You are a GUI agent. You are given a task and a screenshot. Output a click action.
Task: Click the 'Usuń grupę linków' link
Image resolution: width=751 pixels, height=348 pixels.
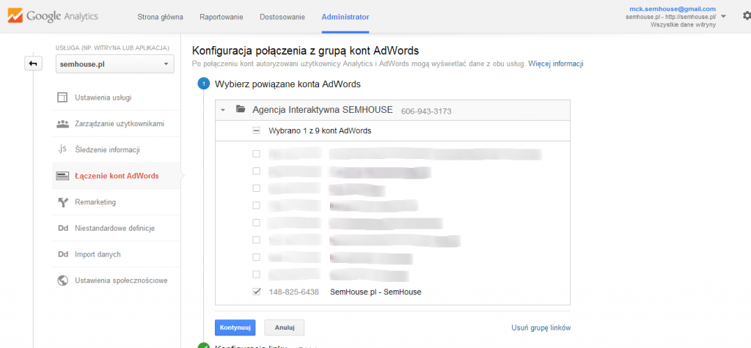pyautogui.click(x=541, y=327)
